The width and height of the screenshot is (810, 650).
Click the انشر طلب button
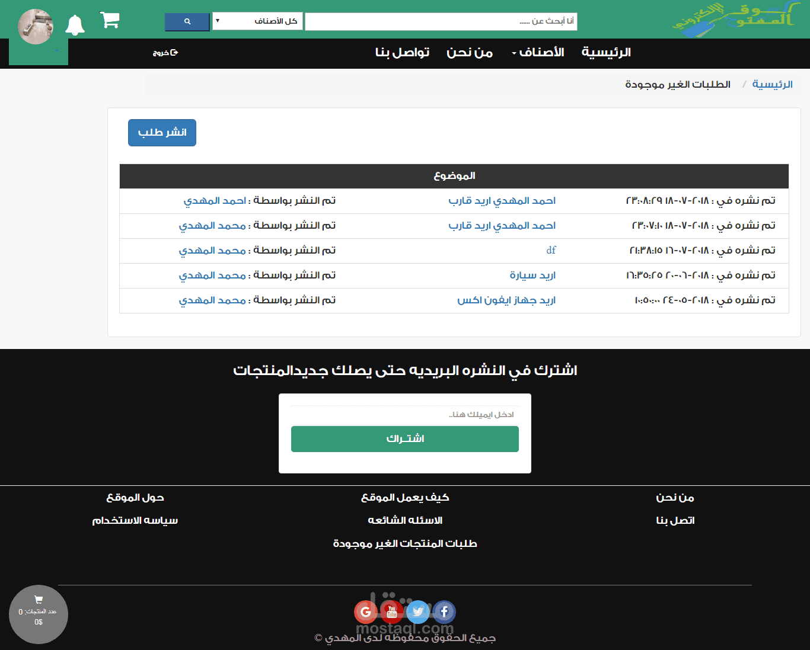coord(162,133)
